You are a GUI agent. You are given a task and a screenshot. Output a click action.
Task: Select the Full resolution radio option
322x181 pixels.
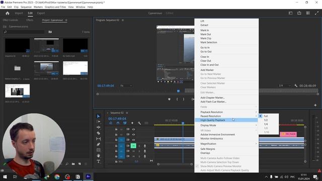[x=260, y=116]
